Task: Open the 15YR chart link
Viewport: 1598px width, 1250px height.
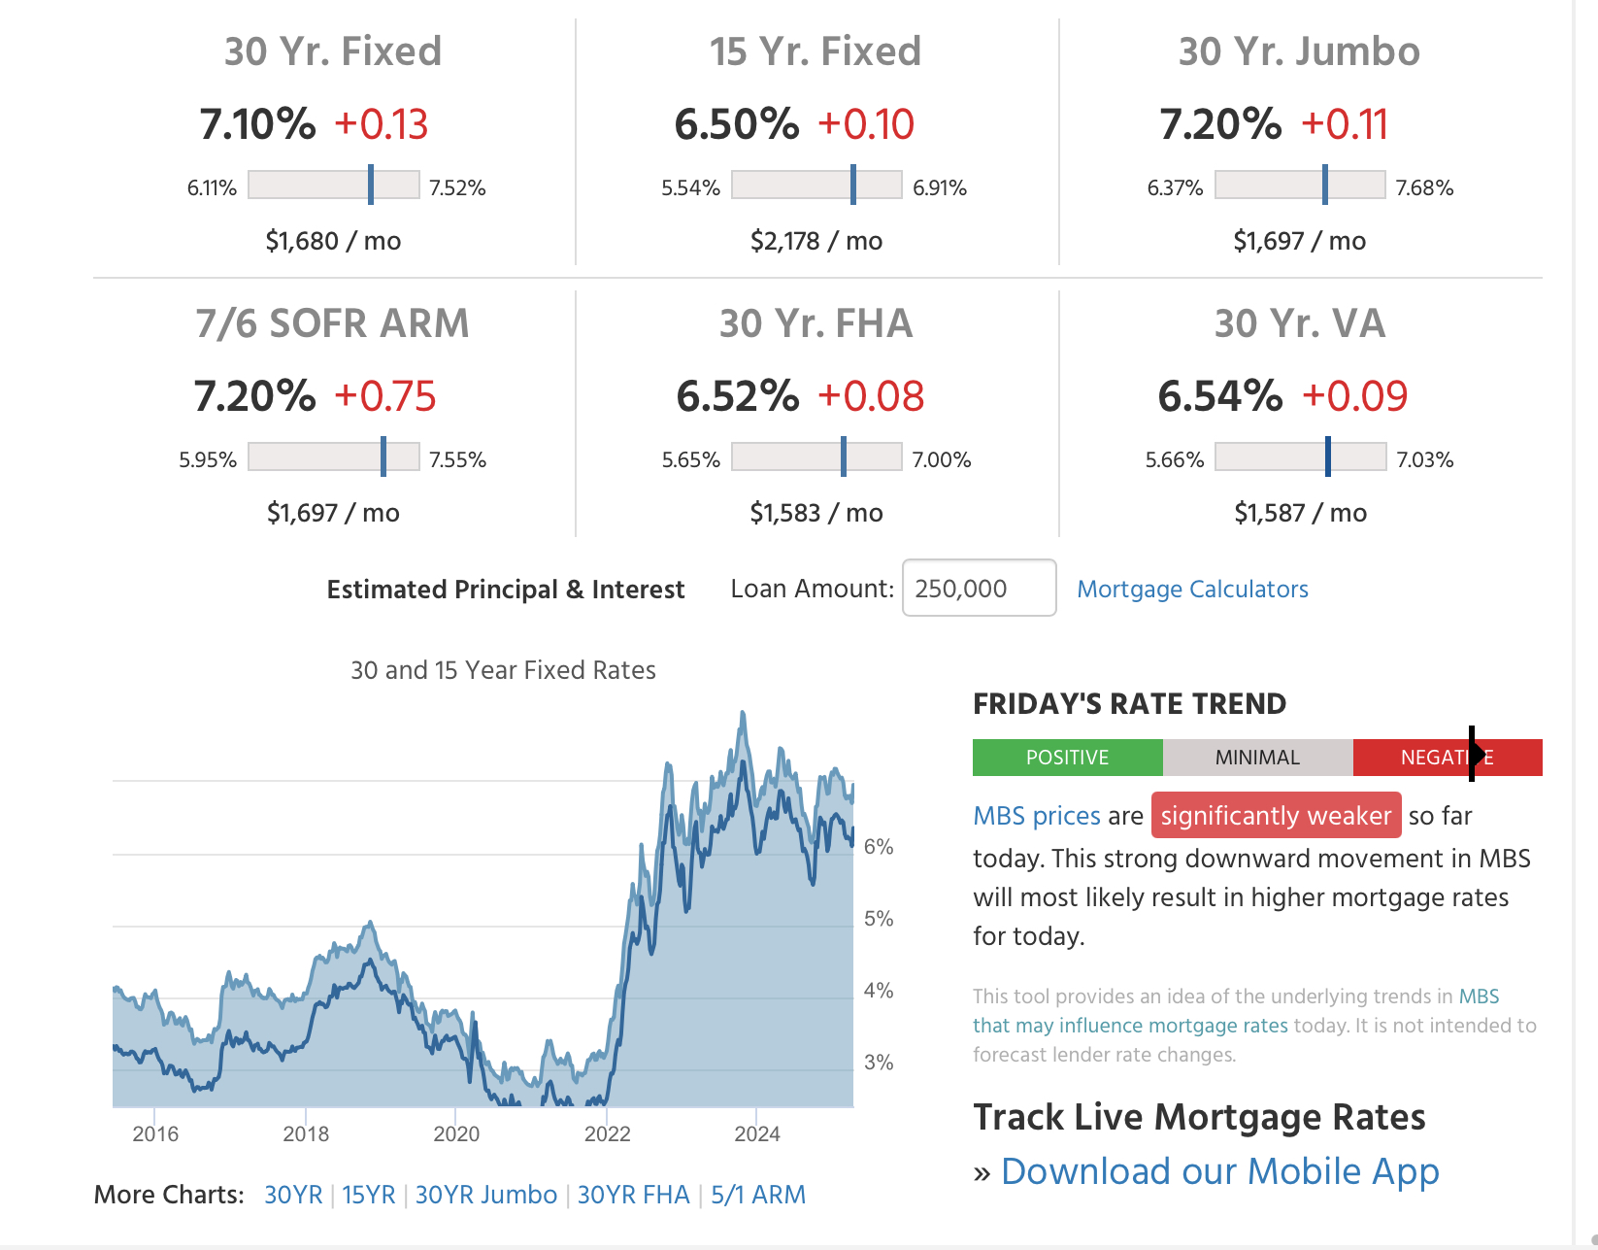Action: pyautogui.click(x=369, y=1195)
